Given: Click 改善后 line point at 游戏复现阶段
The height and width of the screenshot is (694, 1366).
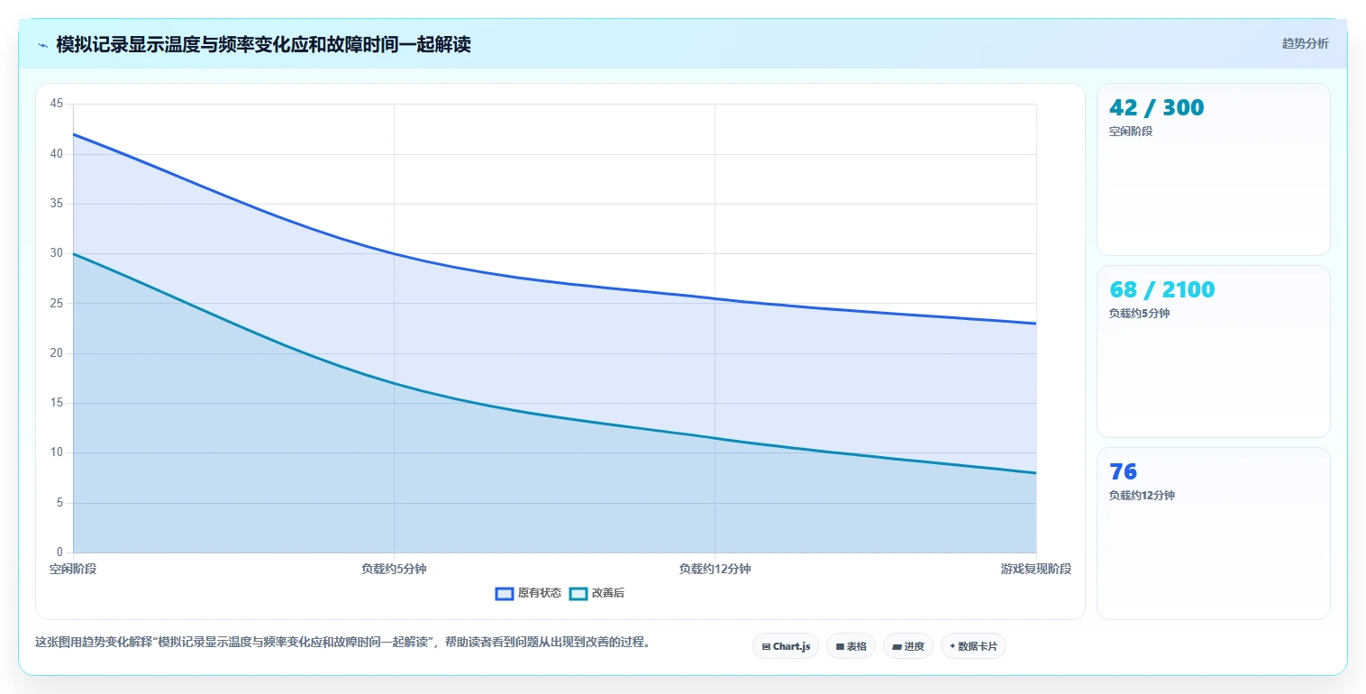Looking at the screenshot, I should click(1036, 473).
